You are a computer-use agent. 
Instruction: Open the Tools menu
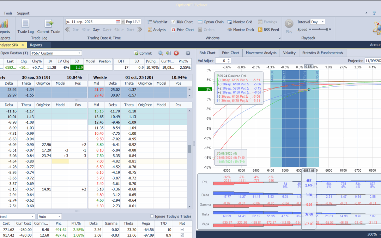(8, 13)
